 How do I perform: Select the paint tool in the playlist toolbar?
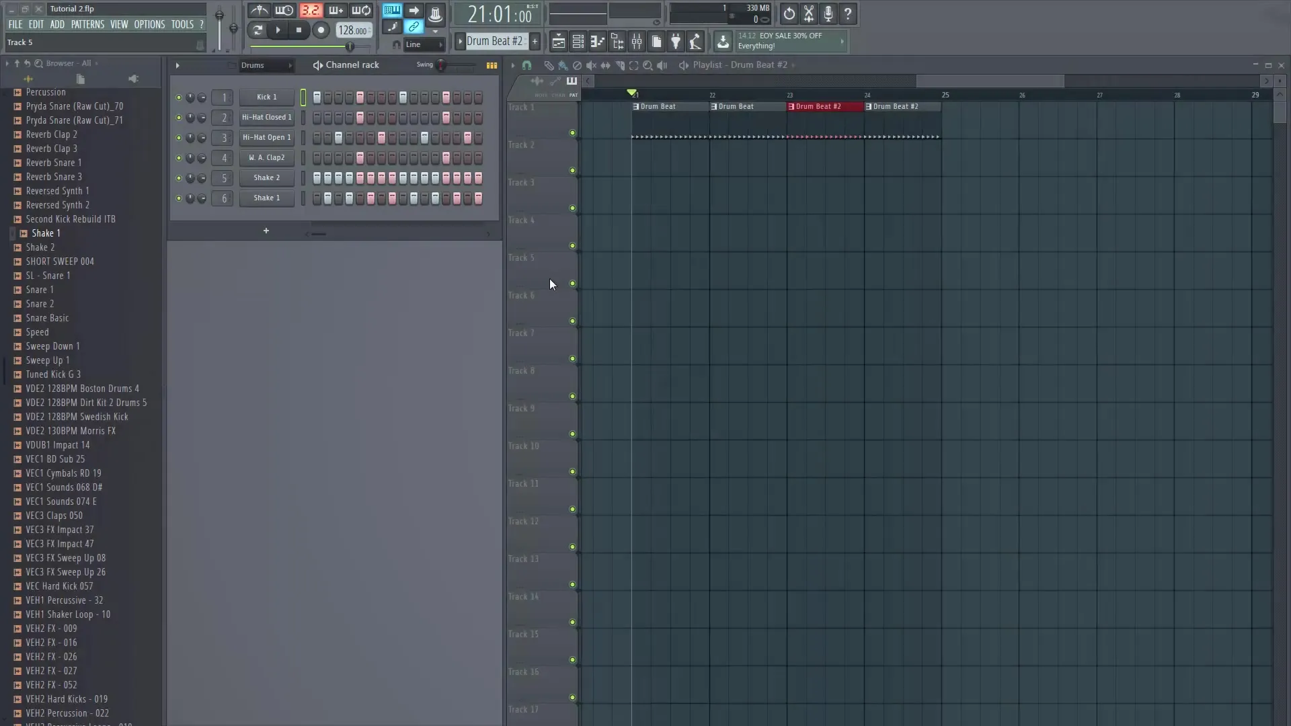click(563, 65)
